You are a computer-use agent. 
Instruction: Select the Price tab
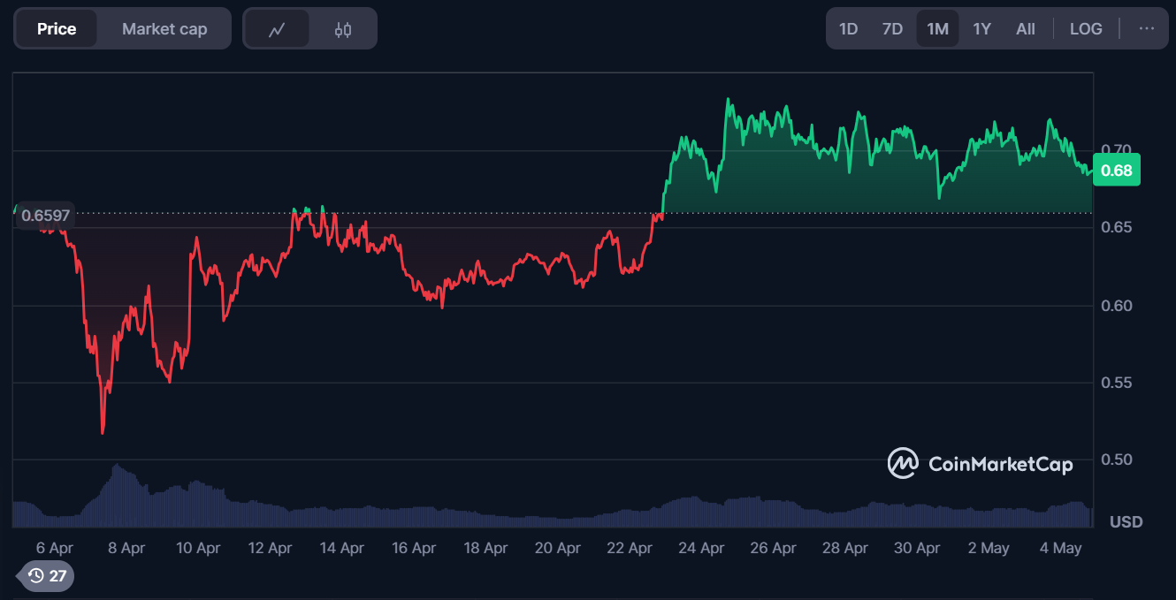(57, 29)
